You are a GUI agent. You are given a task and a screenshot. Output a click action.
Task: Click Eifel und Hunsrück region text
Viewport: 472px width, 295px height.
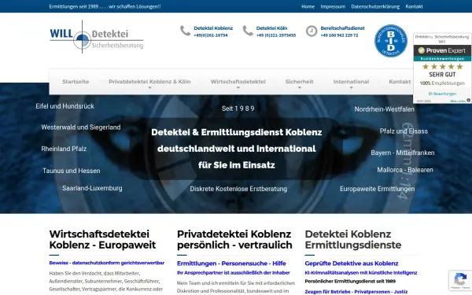[x=65, y=106]
